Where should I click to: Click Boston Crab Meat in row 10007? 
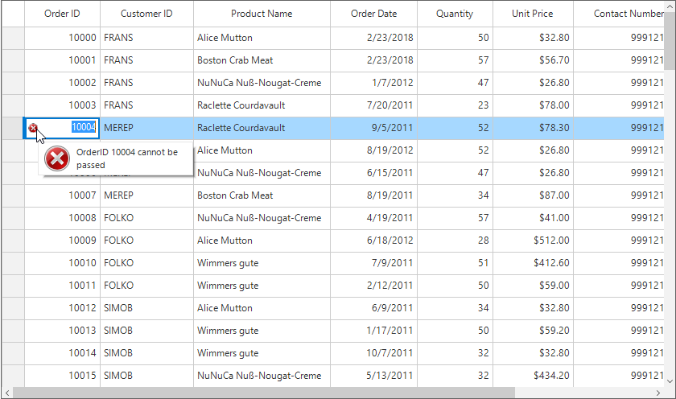tap(262, 195)
